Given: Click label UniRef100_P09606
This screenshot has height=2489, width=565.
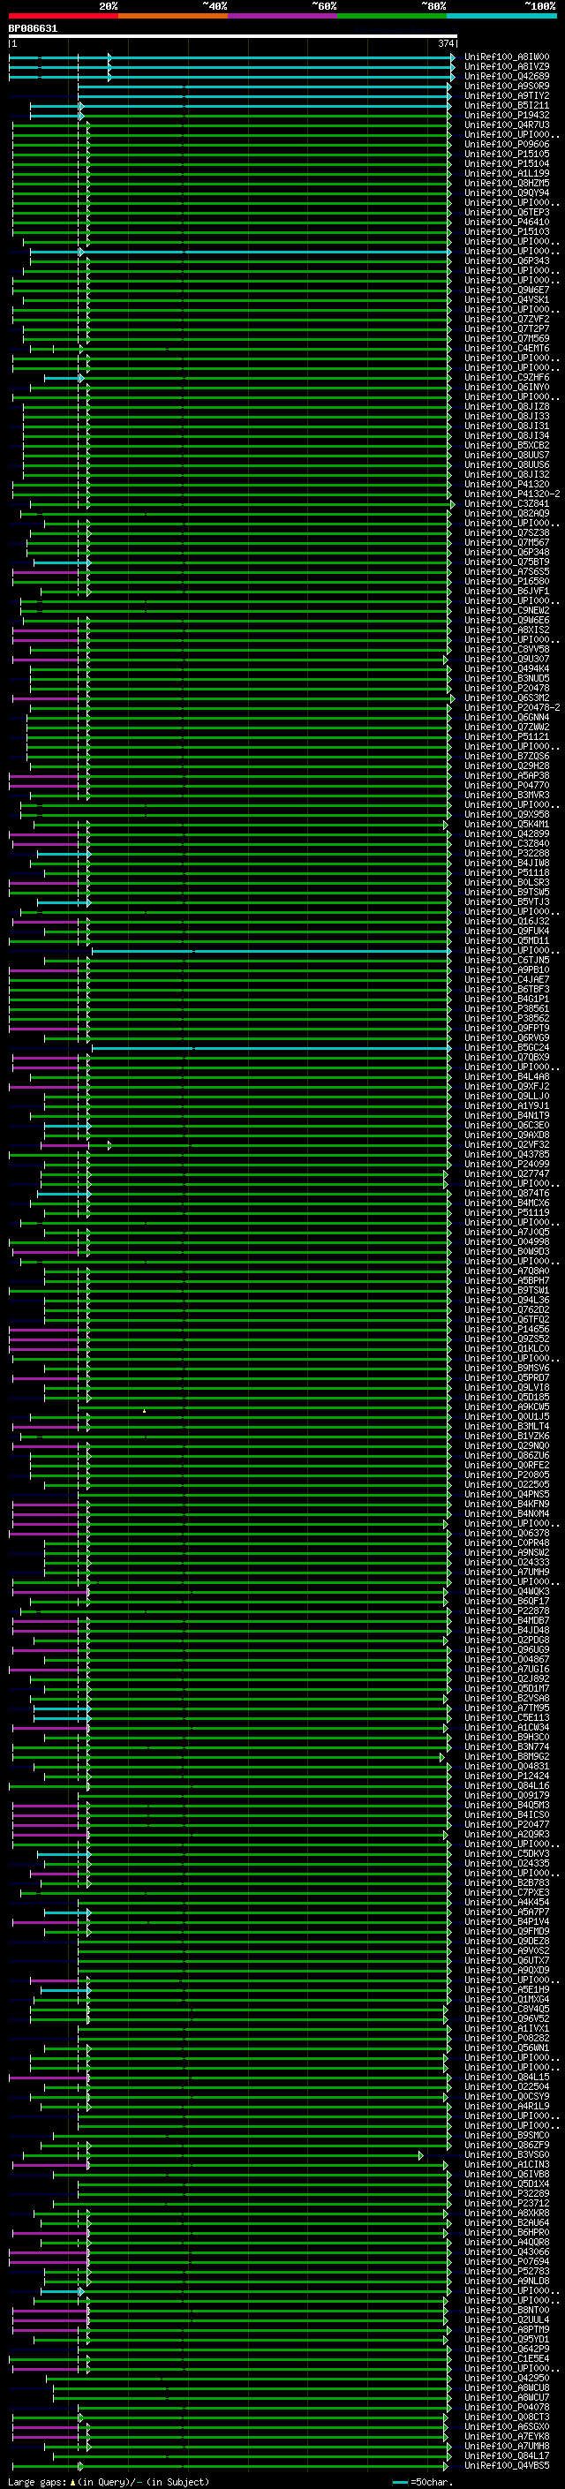Looking at the screenshot, I should click(507, 145).
